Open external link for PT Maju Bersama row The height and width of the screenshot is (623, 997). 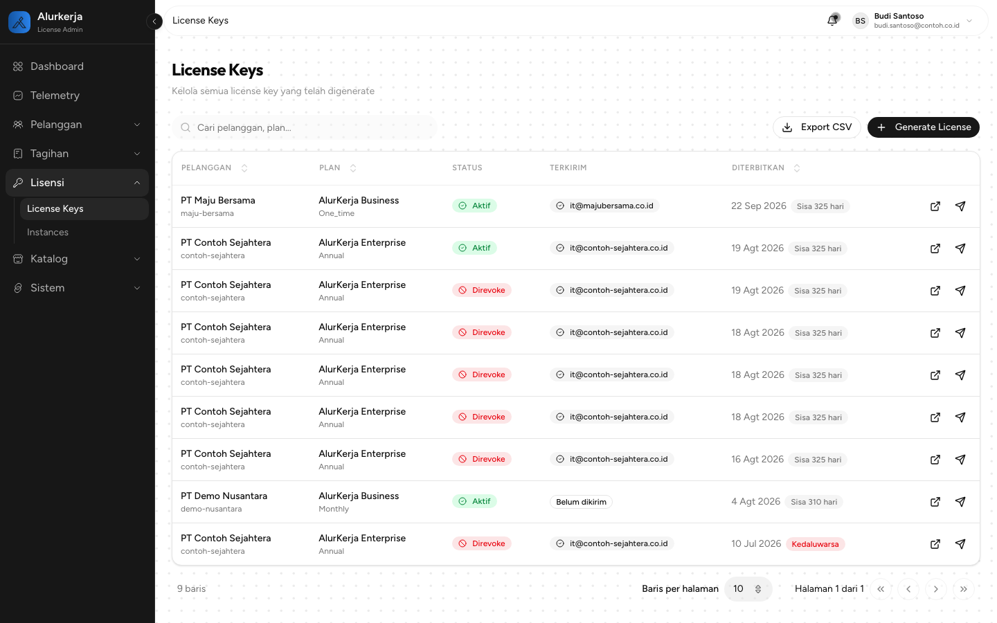(x=935, y=206)
